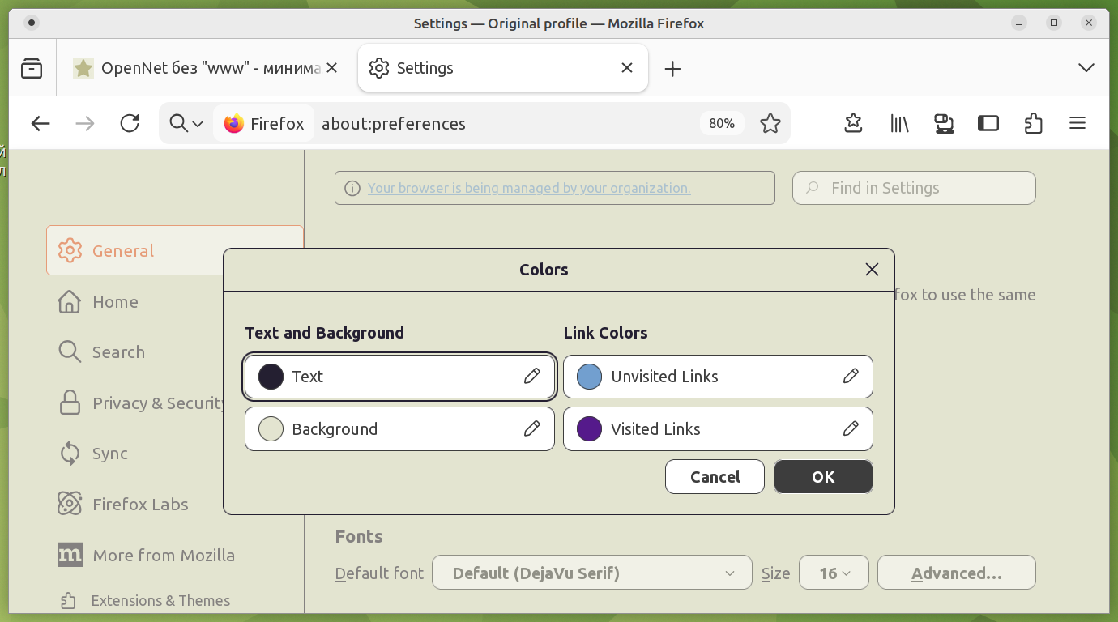Open the Default font dropdown
1118x622 pixels.
click(x=592, y=573)
